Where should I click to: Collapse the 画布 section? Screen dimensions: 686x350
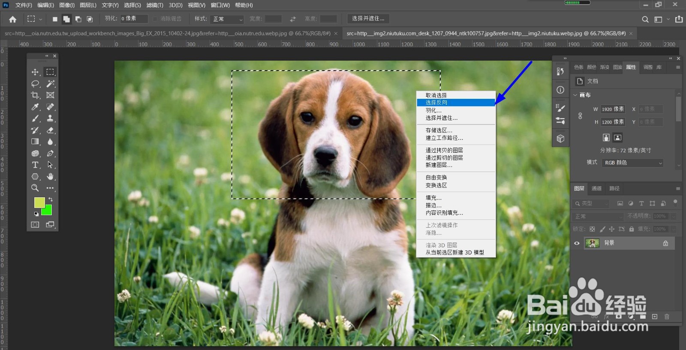[x=575, y=95]
